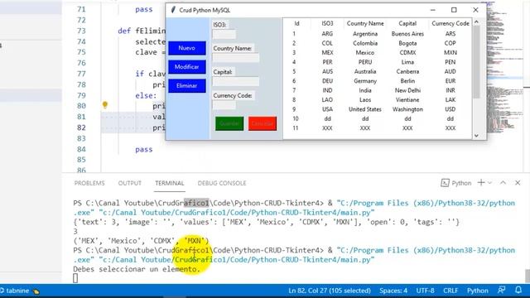Click the Buenos Aires capital cell

point(407,34)
